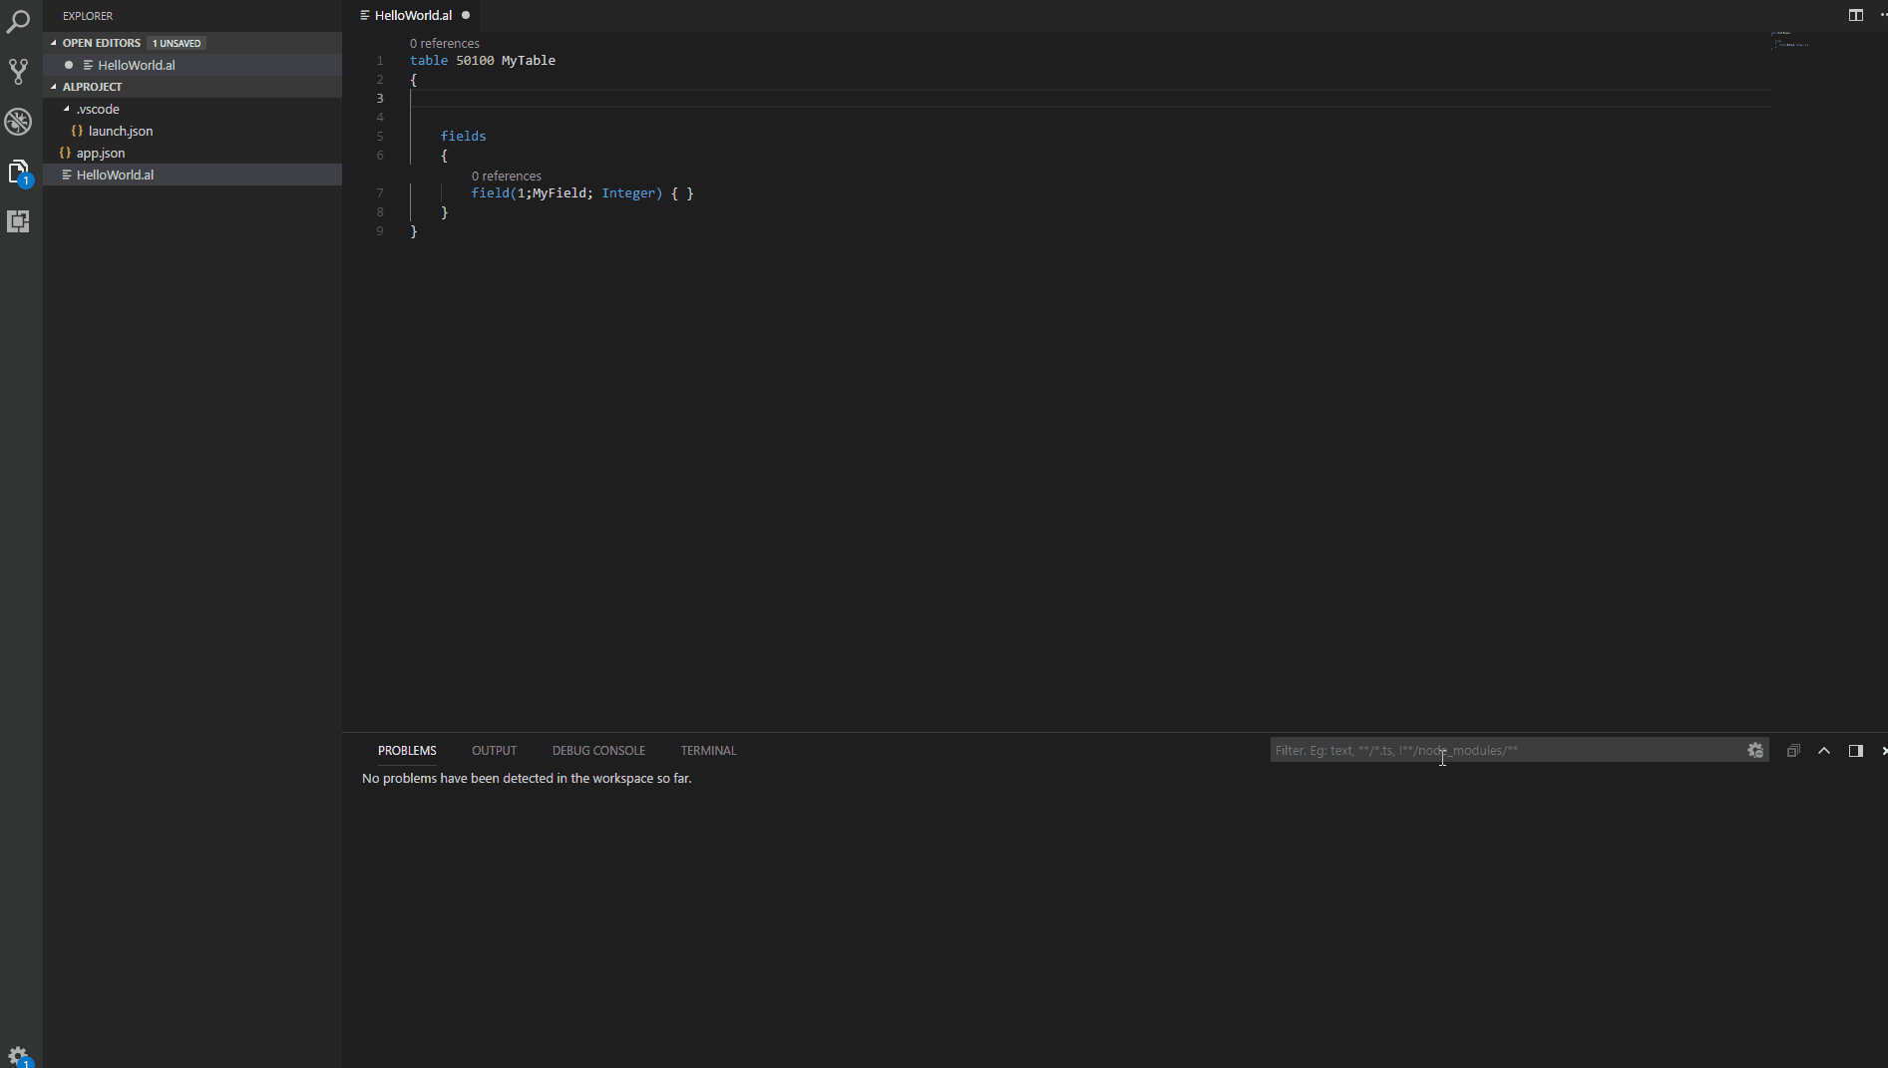Collapse the Open Editors section
The width and height of the screenshot is (1888, 1068).
pyautogui.click(x=55, y=43)
